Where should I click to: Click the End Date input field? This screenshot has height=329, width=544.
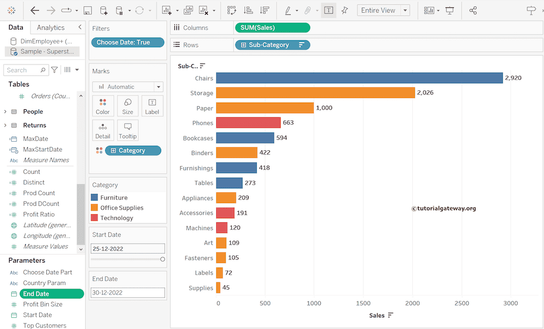[x=127, y=292]
